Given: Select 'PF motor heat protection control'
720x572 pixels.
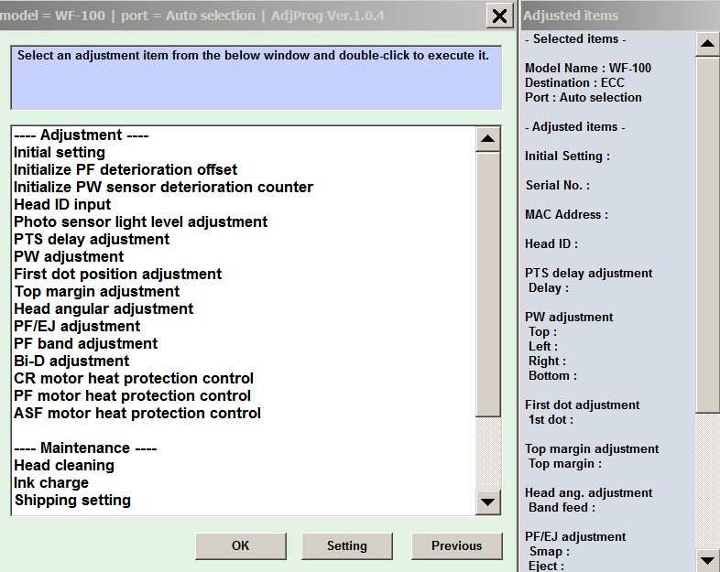Looking at the screenshot, I should click(132, 396).
